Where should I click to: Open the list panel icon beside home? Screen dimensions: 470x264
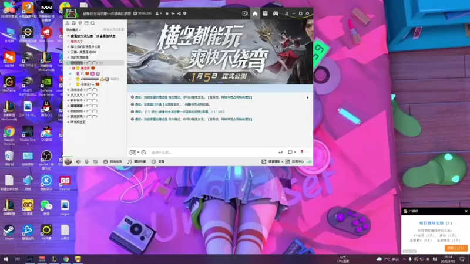tap(266, 13)
